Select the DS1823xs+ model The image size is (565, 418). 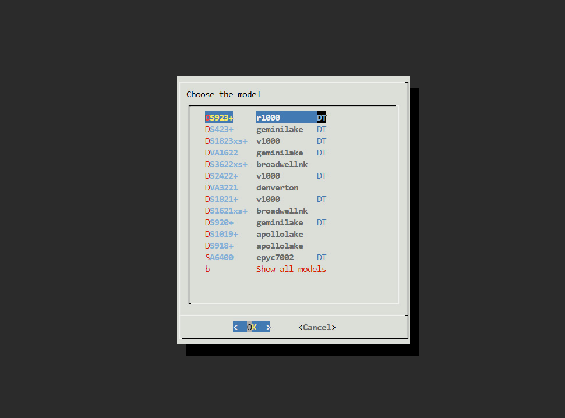(x=226, y=141)
